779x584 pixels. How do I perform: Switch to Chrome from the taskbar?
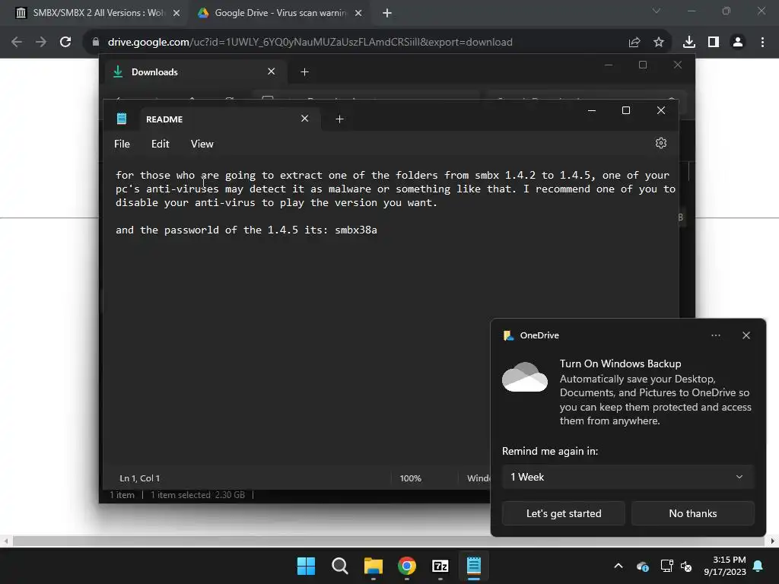(407, 566)
